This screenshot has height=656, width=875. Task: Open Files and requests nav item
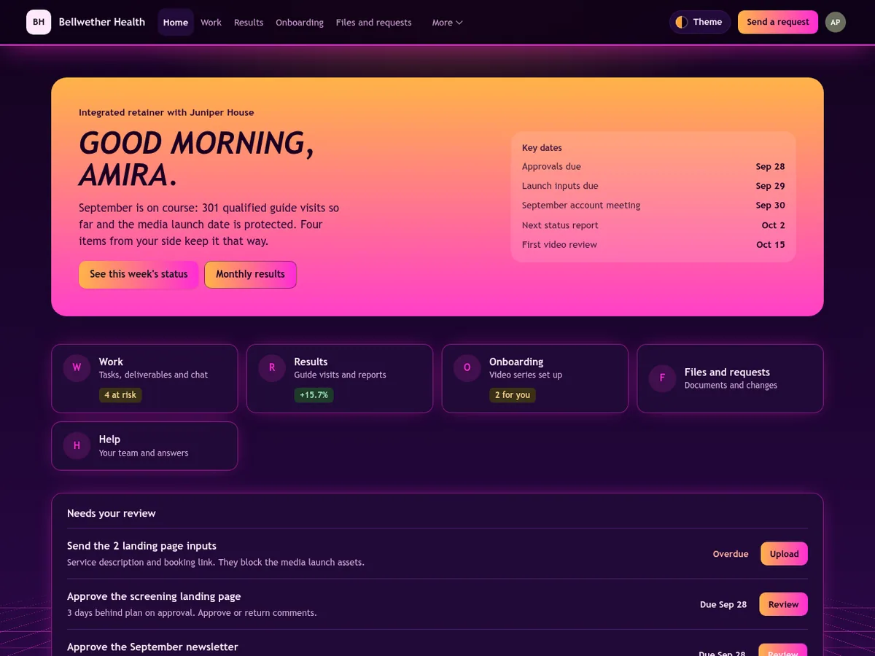click(373, 23)
